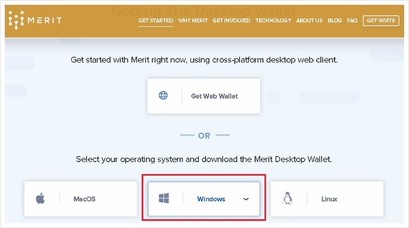Open the Technology menu item

click(273, 20)
